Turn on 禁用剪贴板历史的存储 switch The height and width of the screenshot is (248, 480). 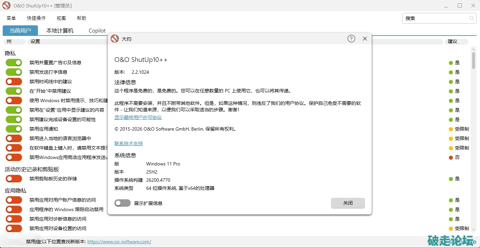14,179
